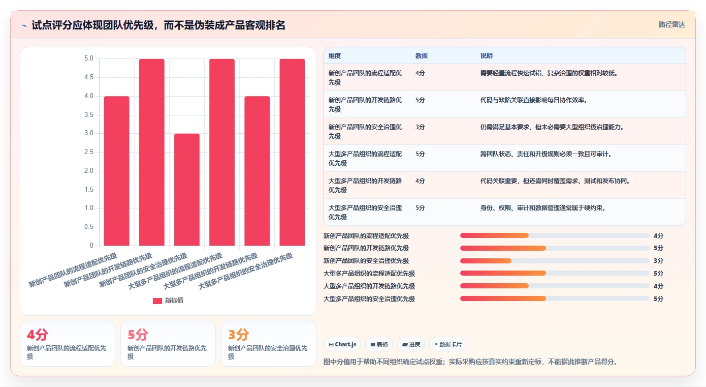Click the 大型多产品组织的安全治理优先级 progress bar

click(x=555, y=299)
